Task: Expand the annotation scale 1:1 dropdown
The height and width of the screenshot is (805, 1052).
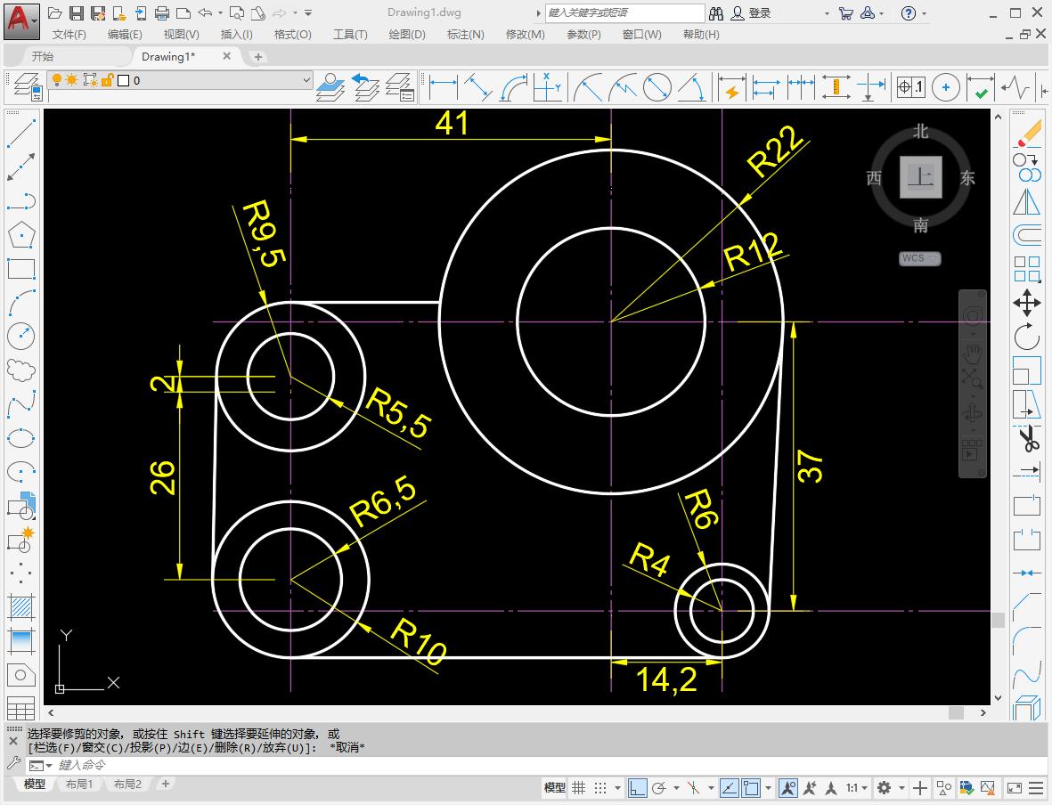Action: (857, 788)
